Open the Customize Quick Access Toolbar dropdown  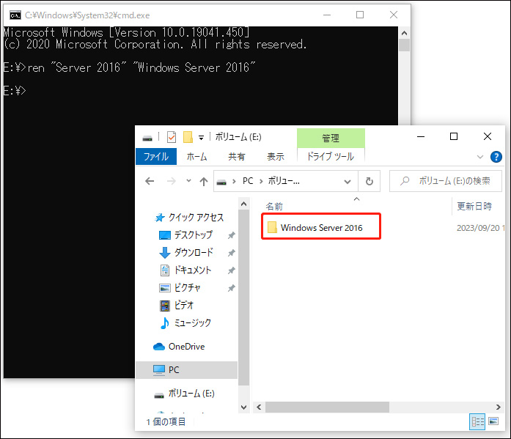tap(202, 138)
